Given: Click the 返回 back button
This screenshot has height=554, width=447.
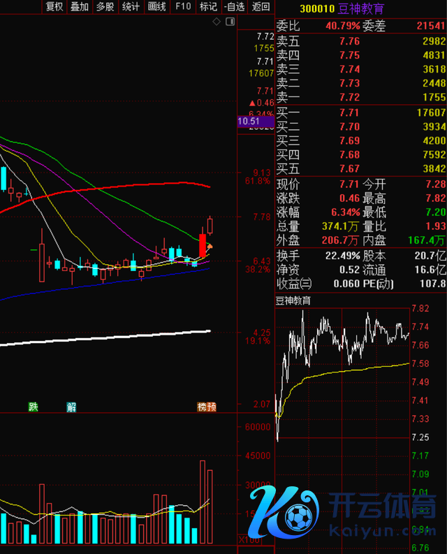Looking at the screenshot, I should (x=260, y=7).
